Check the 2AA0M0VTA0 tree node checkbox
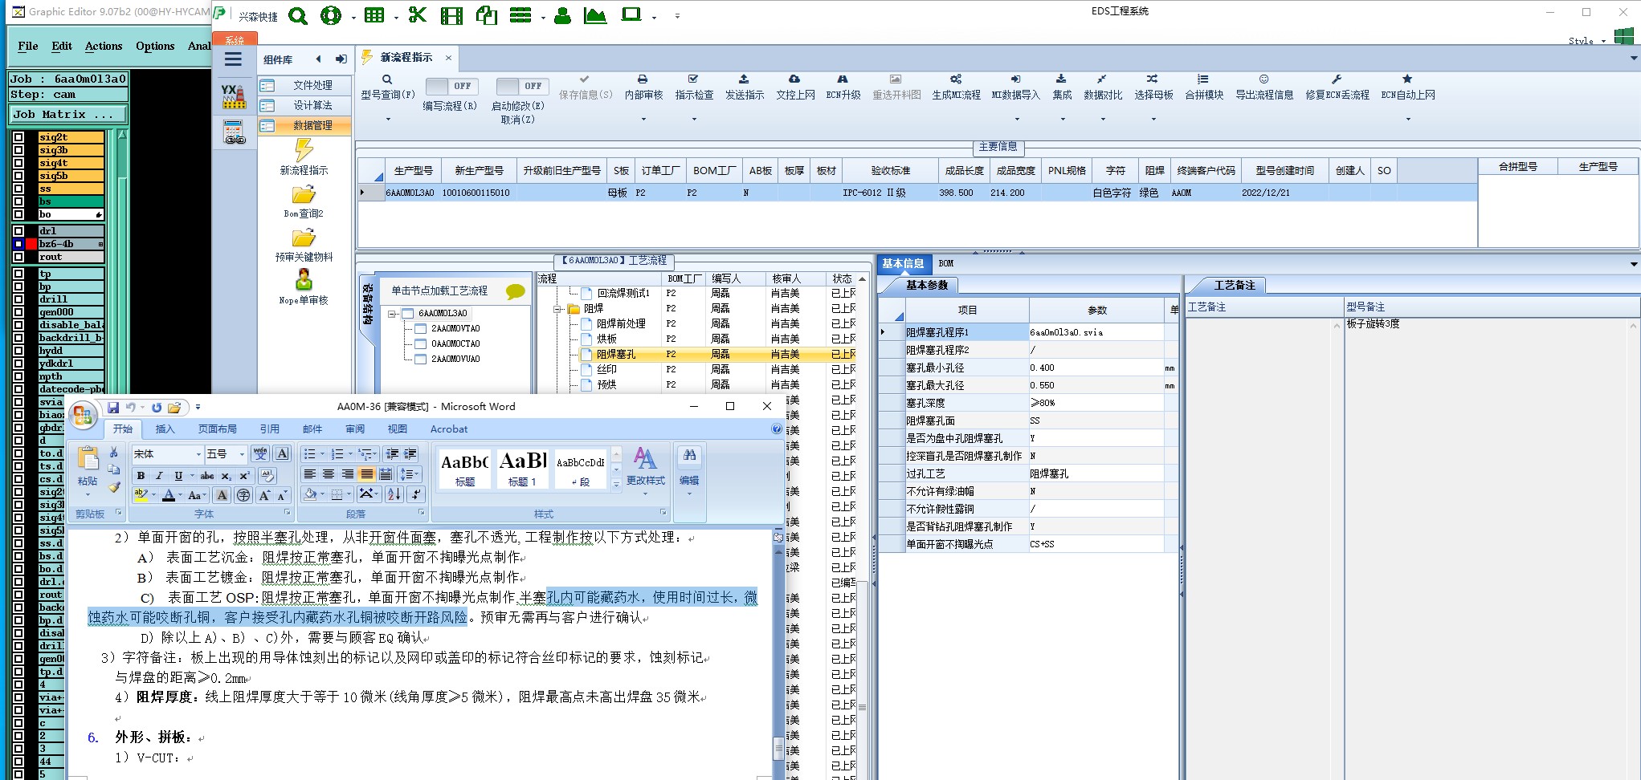The height and width of the screenshot is (780, 1641). [x=420, y=328]
